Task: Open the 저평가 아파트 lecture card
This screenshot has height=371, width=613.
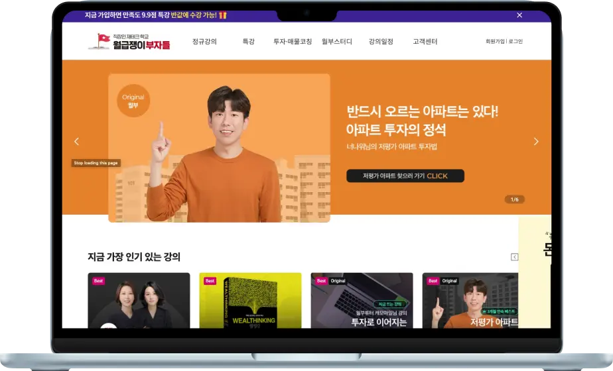Action: click(x=470, y=300)
